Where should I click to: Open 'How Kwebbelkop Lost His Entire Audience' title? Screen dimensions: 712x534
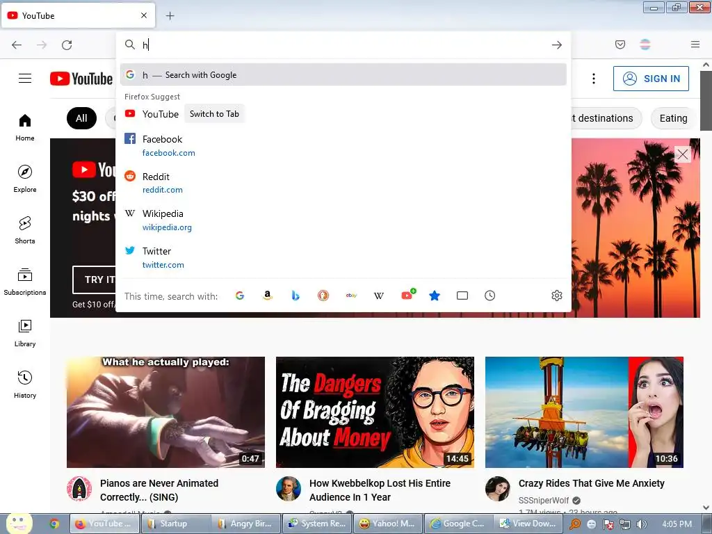tap(380, 490)
